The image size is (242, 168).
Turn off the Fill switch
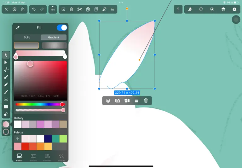point(62,28)
